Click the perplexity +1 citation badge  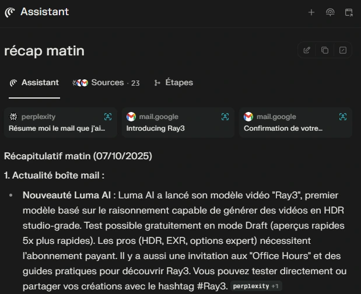pos(255,286)
